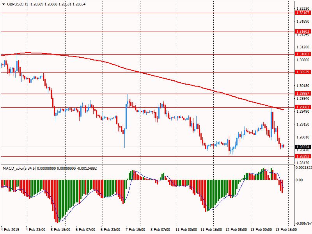
Task: Select the 13 Feb 16:00 time label
Action: coord(286,230)
